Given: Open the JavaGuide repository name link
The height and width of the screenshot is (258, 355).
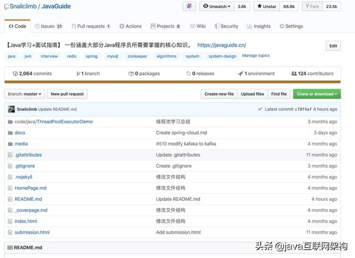Looking at the screenshot, I should (x=56, y=6).
